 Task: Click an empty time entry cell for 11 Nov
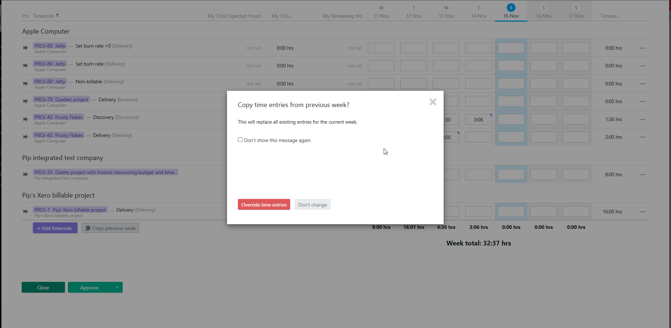coord(381,48)
